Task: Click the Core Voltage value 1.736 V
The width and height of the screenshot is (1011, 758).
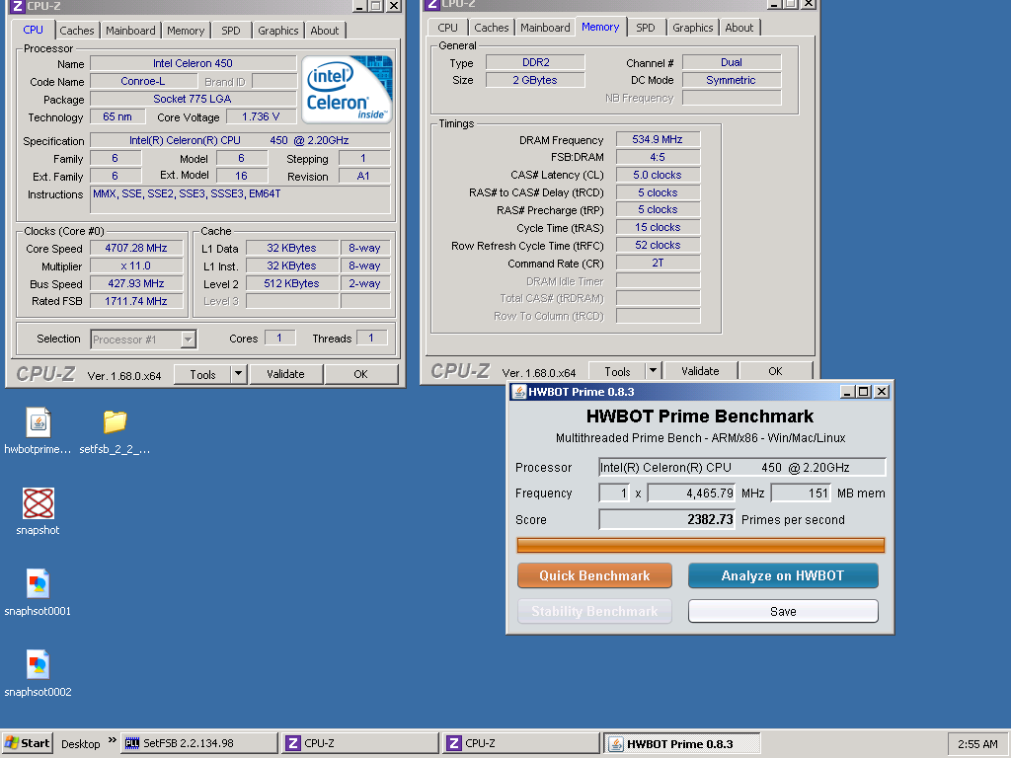Action: coord(261,116)
